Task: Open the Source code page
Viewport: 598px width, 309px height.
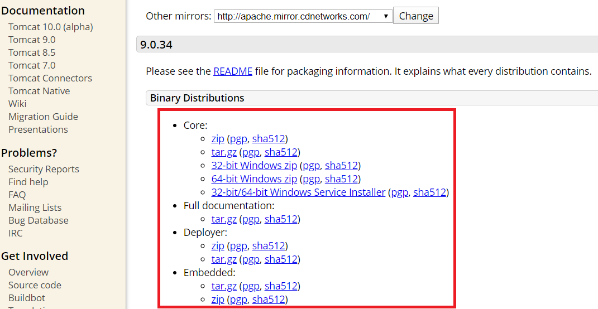Action: pos(35,285)
